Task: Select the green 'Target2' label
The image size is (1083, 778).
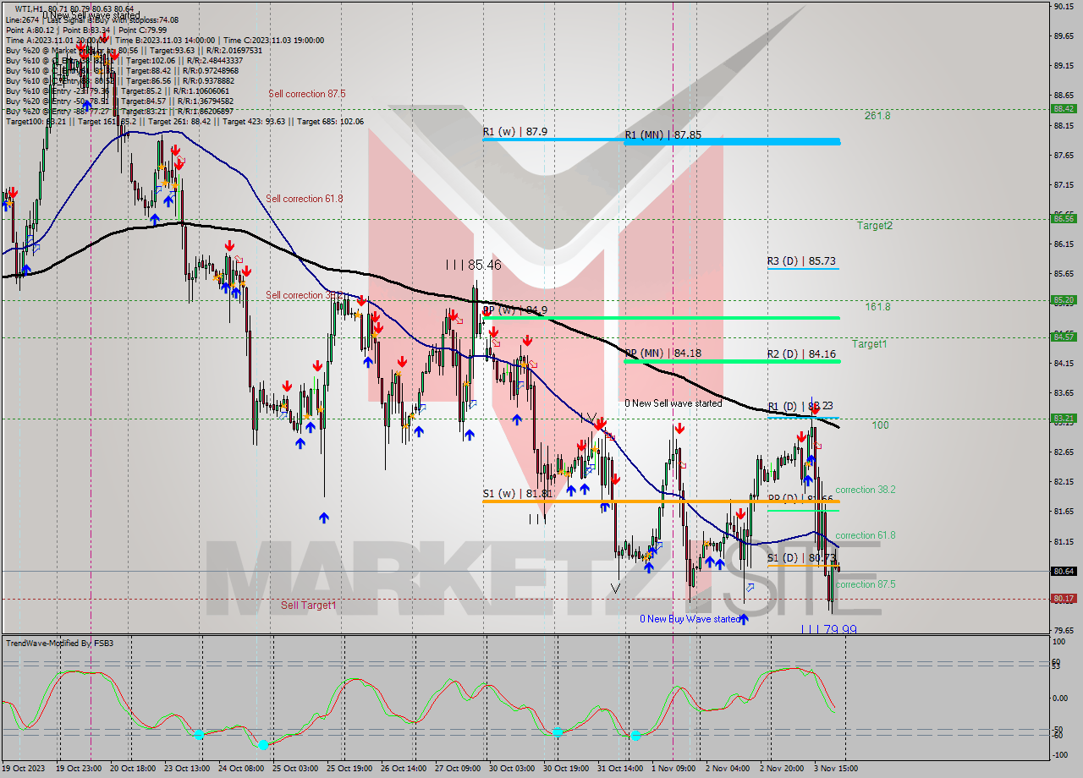Action: pyautogui.click(x=874, y=226)
